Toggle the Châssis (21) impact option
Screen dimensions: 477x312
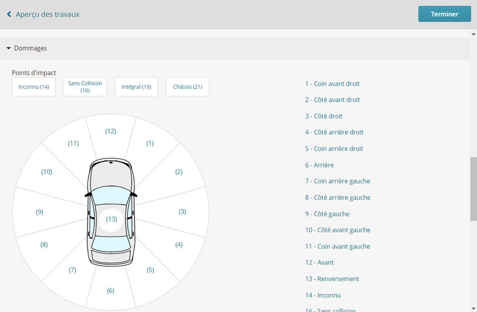[187, 87]
